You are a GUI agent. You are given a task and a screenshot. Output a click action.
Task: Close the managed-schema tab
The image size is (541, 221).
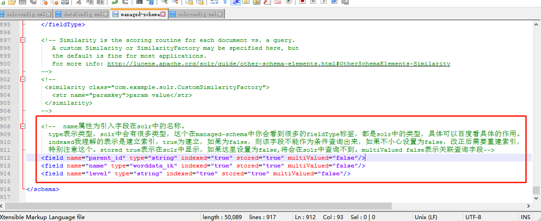point(163,14)
